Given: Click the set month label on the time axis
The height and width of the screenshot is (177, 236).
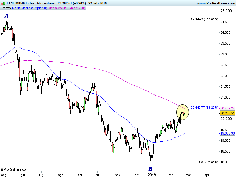Looking at the screenshot, I should (80, 175).
